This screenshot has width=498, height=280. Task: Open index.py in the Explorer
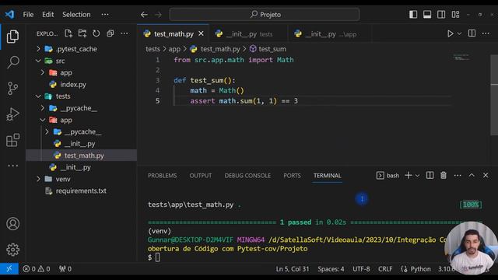click(x=72, y=85)
